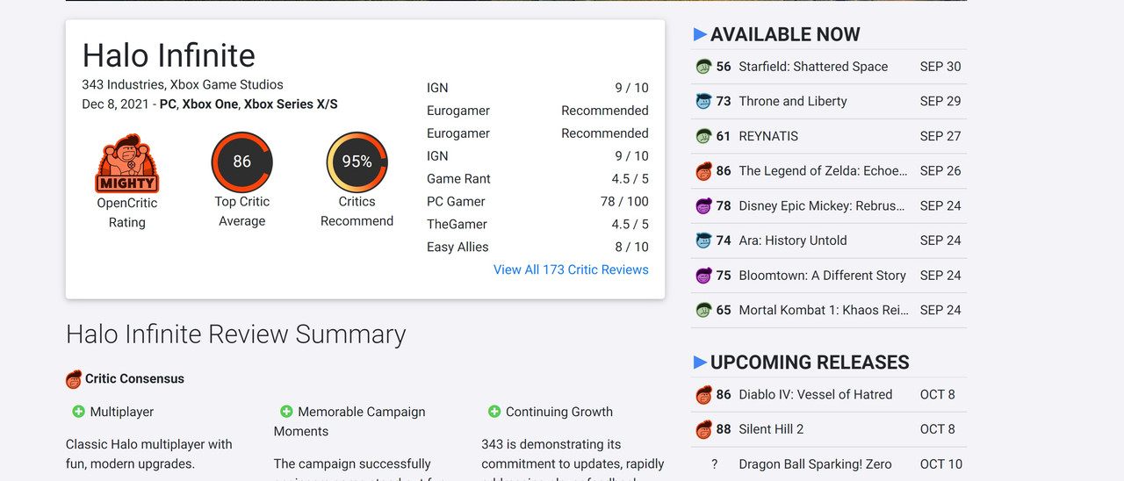This screenshot has height=481, width=1124.
Task: Click the 78 / 100 PC Gamer score
Action: coord(624,202)
